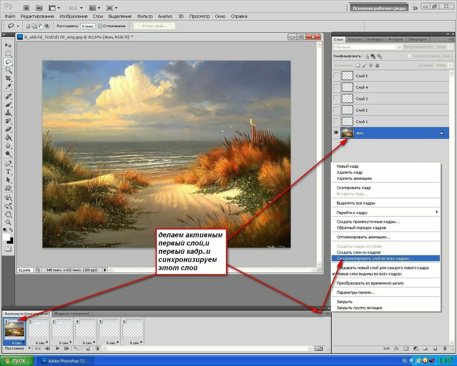The height and width of the screenshot is (366, 457).
Task: Select the 3D Rotate tool
Action: coord(8,198)
